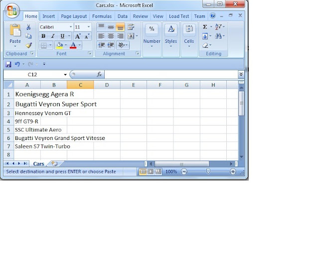Toggle Wrap Text in Alignment group
319x255 pixels.
pos(131,27)
